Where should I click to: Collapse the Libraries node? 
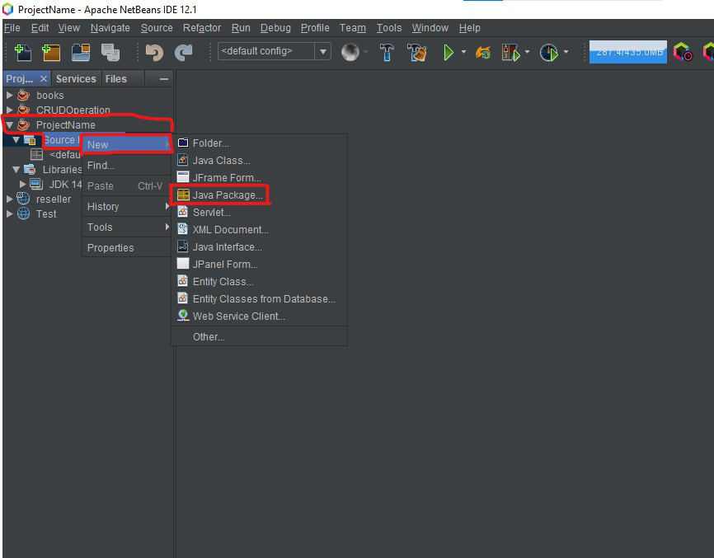click(16, 169)
